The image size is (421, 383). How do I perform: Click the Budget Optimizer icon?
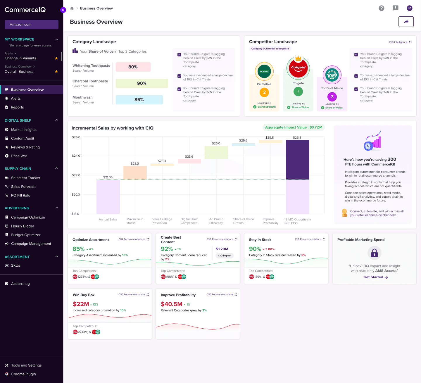[7, 235]
